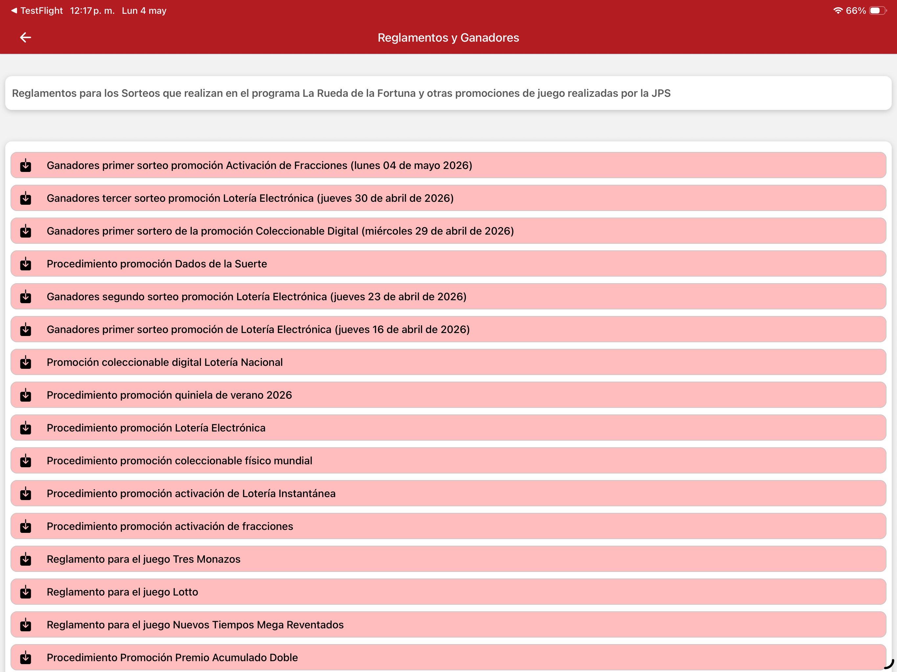The height and width of the screenshot is (672, 897).
Task: Open Procedimiento promoción quiniela de verano 2026
Action: (x=448, y=395)
